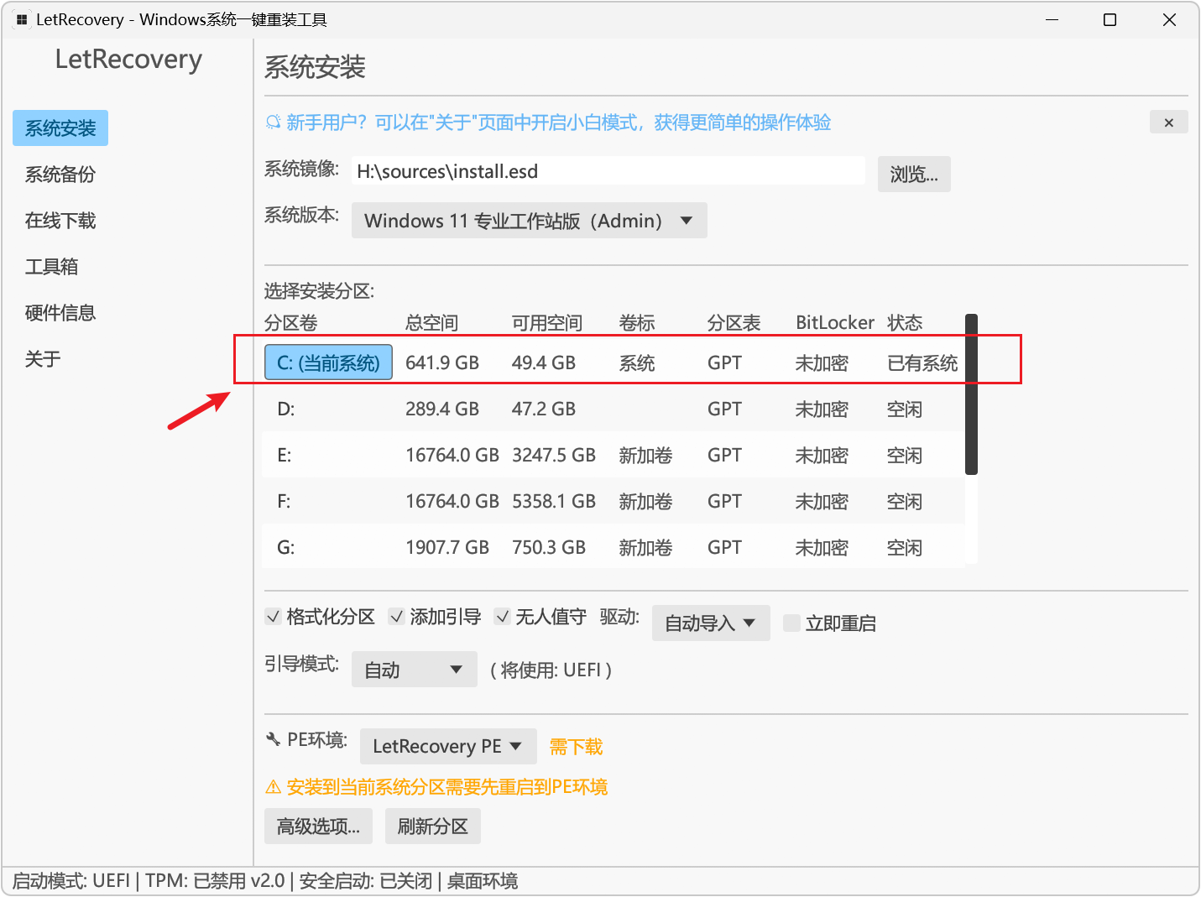
Task: Click the LetRecovery logo text in sidebar
Action: point(128,60)
